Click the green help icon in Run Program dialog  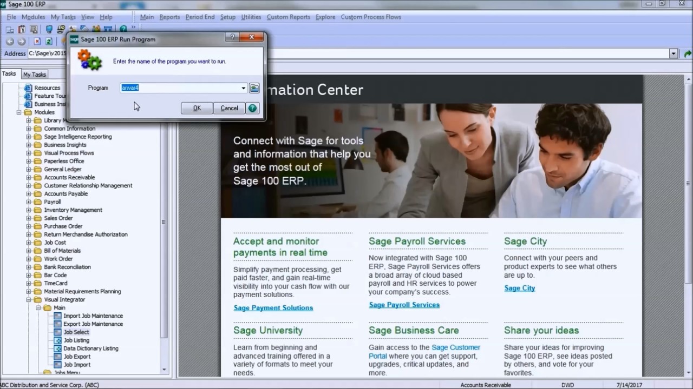(252, 108)
